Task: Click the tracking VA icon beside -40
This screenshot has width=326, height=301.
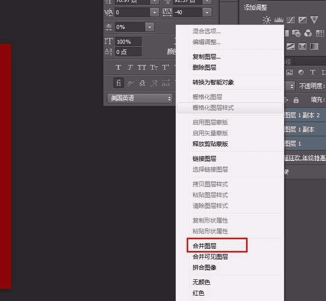Action: [167, 12]
